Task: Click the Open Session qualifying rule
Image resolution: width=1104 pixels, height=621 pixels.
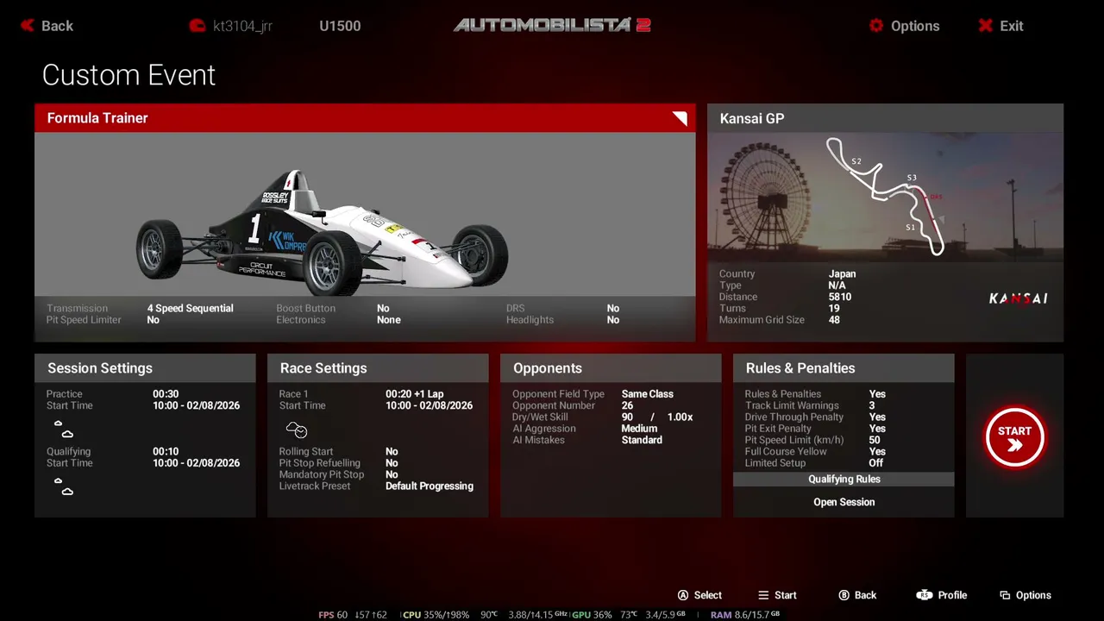Action: pyautogui.click(x=844, y=502)
